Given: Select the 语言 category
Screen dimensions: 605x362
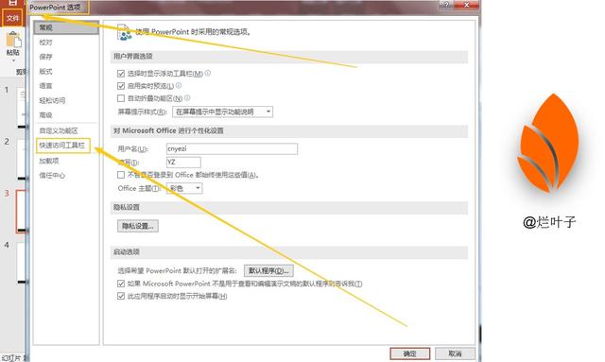Looking at the screenshot, I should (45, 86).
